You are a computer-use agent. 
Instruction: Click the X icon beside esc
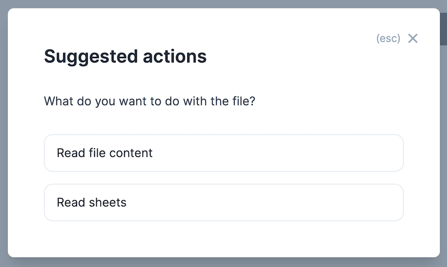pos(413,39)
